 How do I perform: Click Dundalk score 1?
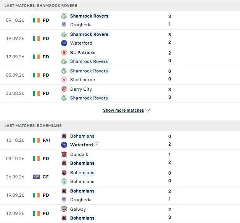click(x=169, y=155)
